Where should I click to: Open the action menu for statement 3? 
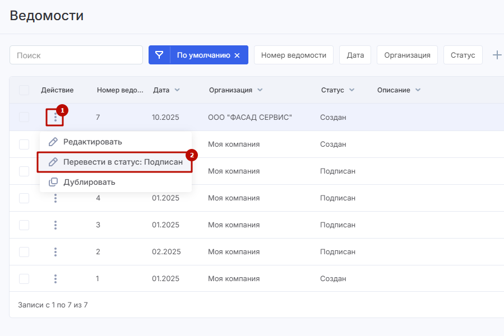coord(56,225)
